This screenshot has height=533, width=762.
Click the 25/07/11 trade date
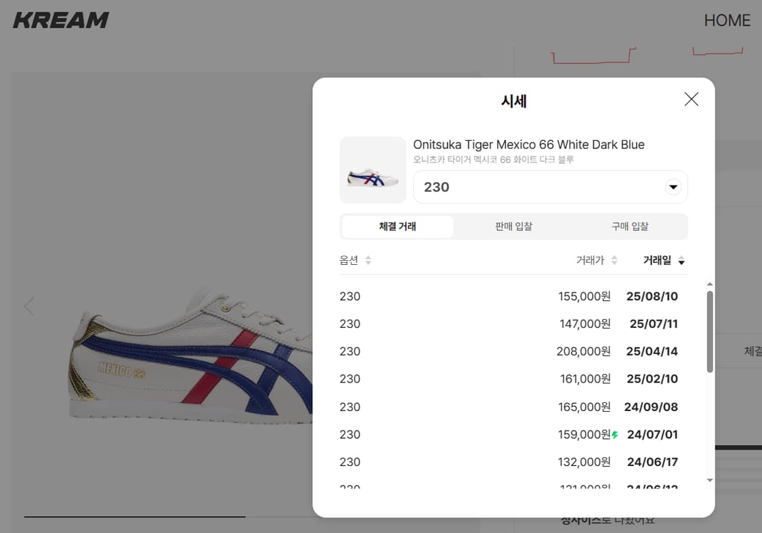coord(654,324)
